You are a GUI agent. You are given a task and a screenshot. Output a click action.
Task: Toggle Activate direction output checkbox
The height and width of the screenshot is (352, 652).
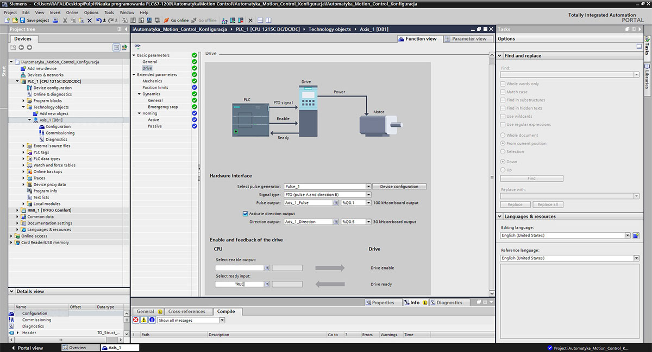pos(245,214)
